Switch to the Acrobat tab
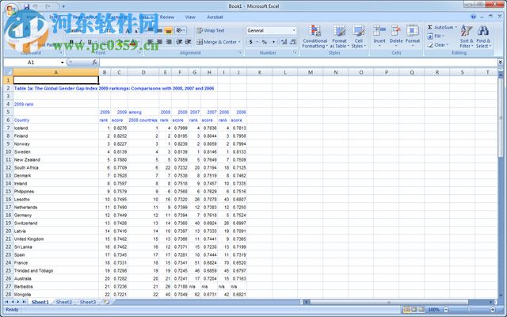The height and width of the screenshot is (317, 507). point(215,17)
